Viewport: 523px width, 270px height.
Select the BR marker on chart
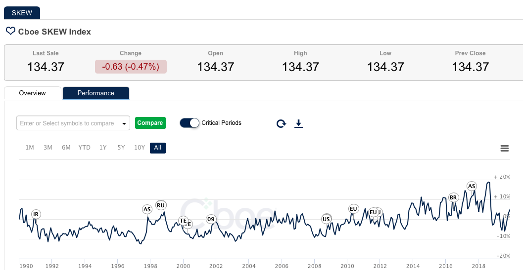453,197
